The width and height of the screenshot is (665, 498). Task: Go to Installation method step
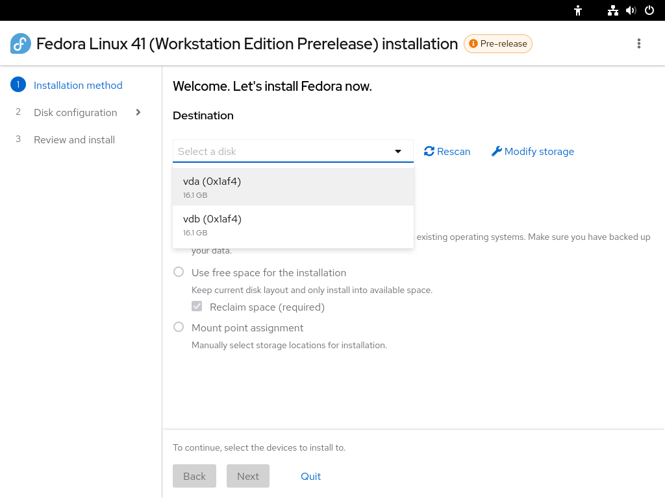pyautogui.click(x=78, y=85)
